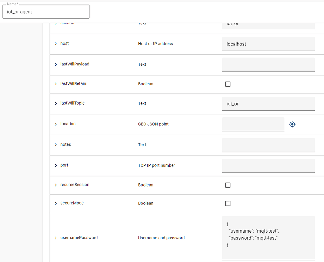
Task: Click the empty port number field
Action: [268, 165]
